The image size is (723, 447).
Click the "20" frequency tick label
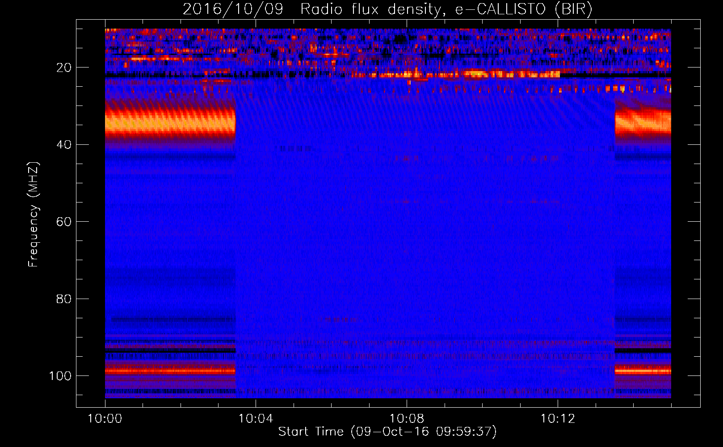pyautogui.click(x=64, y=67)
